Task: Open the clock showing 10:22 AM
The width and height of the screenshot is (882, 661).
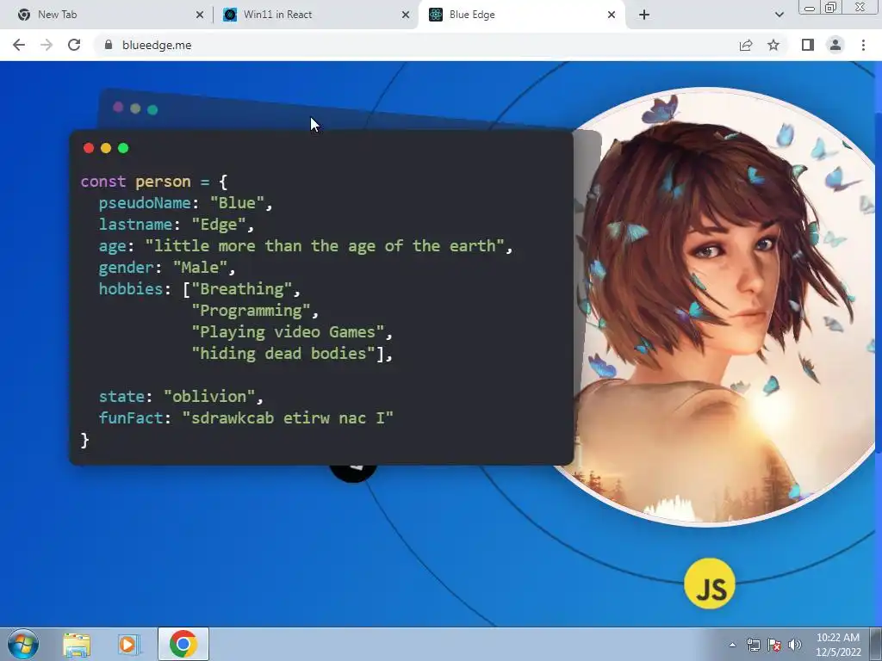Action: point(838,645)
